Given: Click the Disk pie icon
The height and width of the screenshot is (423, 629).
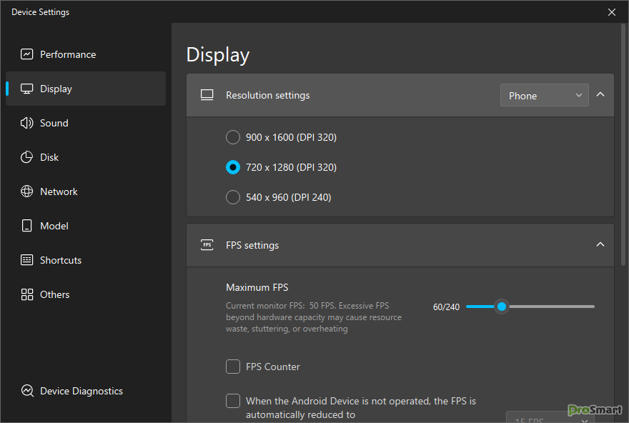Looking at the screenshot, I should coord(27,157).
